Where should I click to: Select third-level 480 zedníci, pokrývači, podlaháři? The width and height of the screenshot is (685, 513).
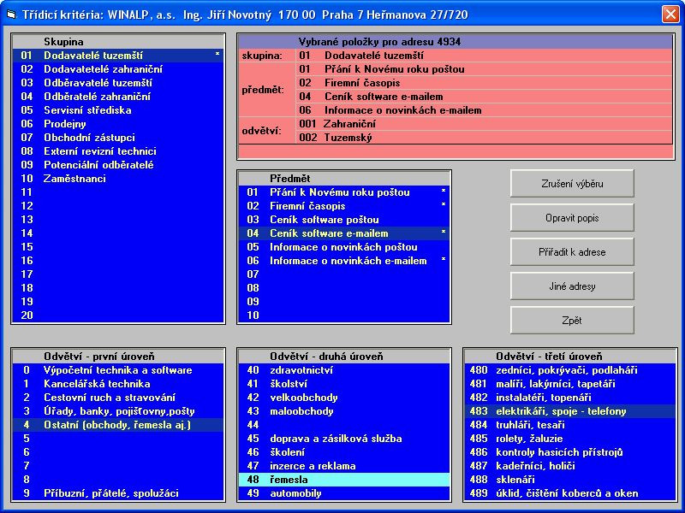570,370
